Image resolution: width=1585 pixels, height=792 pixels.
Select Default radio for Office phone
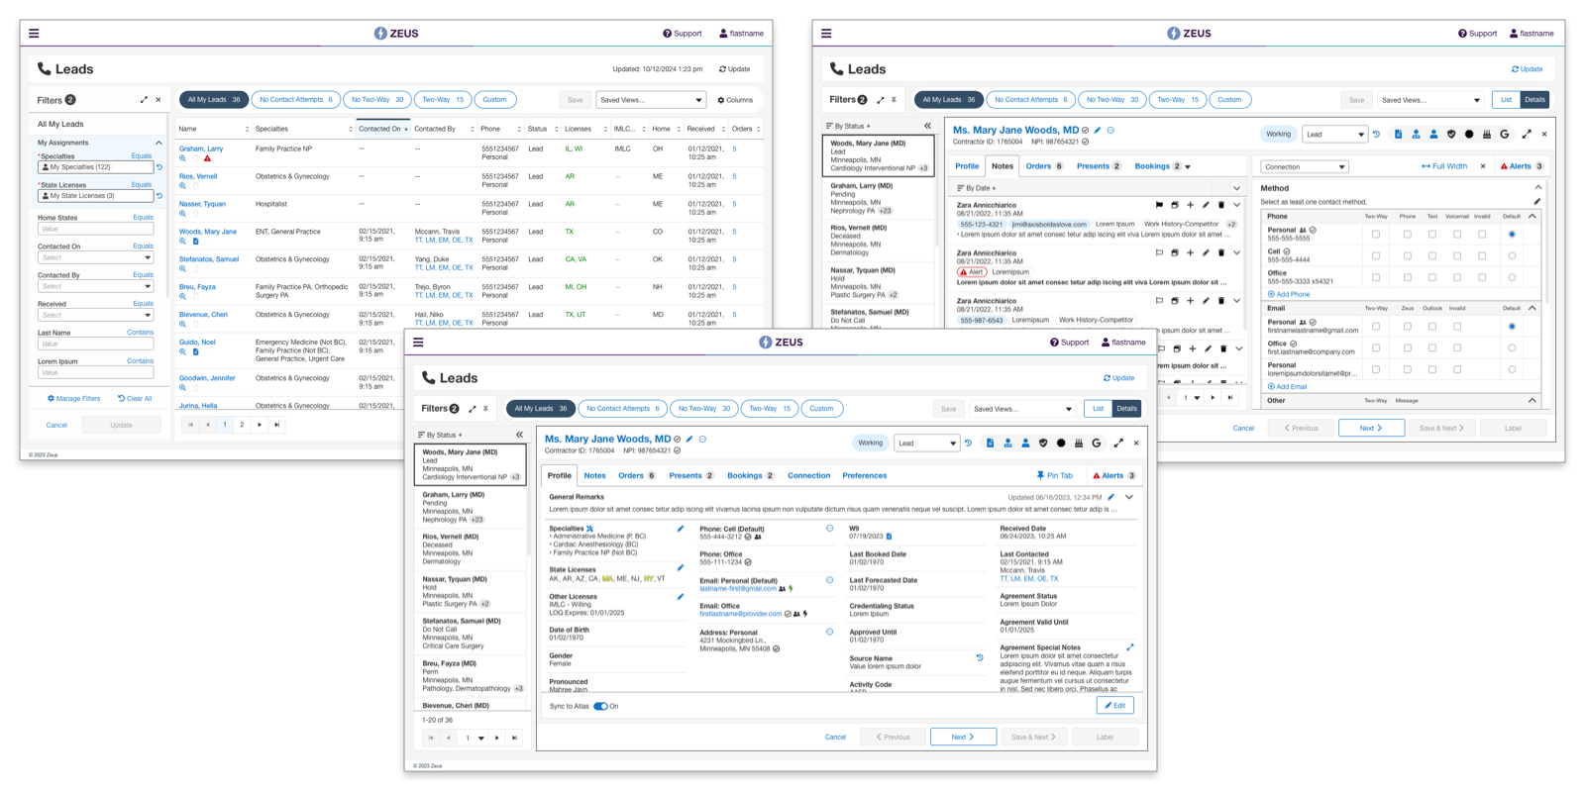click(x=1512, y=278)
